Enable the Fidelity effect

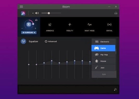(70, 27)
